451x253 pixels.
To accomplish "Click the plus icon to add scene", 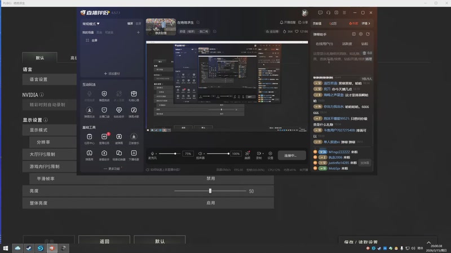I will [x=138, y=33].
